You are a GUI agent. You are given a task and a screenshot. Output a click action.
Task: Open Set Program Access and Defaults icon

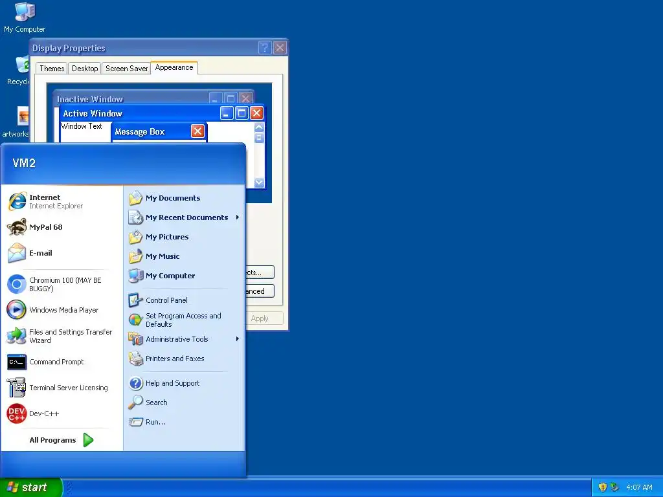[136, 320]
